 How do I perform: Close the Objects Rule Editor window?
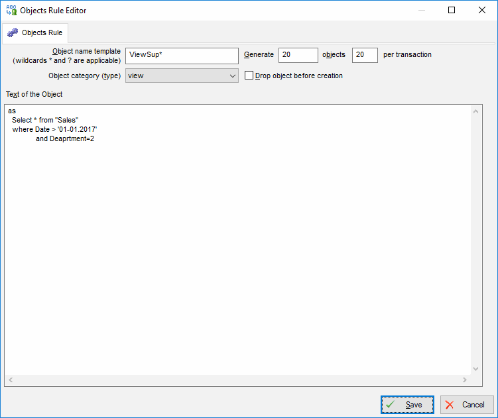pos(482,10)
